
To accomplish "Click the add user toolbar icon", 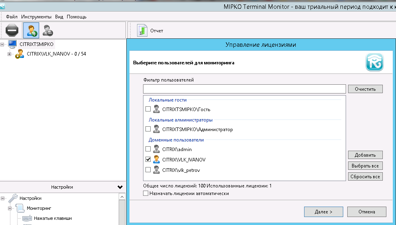I will 31,30.
